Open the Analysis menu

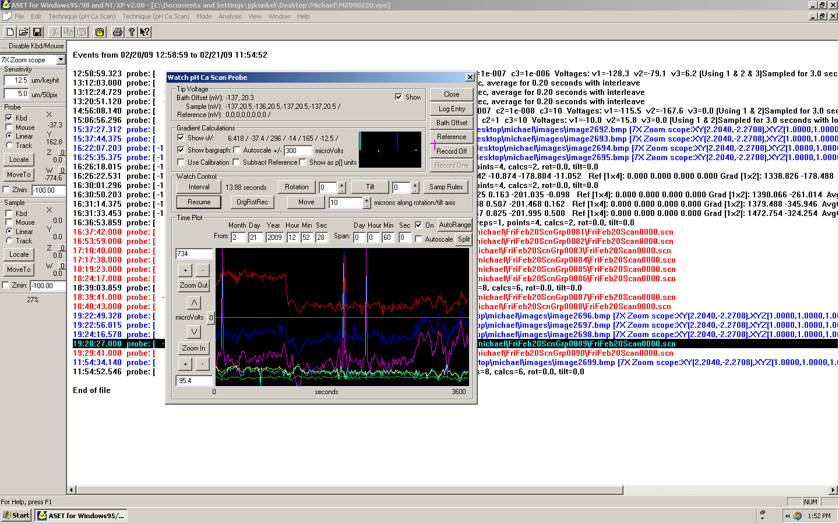[230, 16]
